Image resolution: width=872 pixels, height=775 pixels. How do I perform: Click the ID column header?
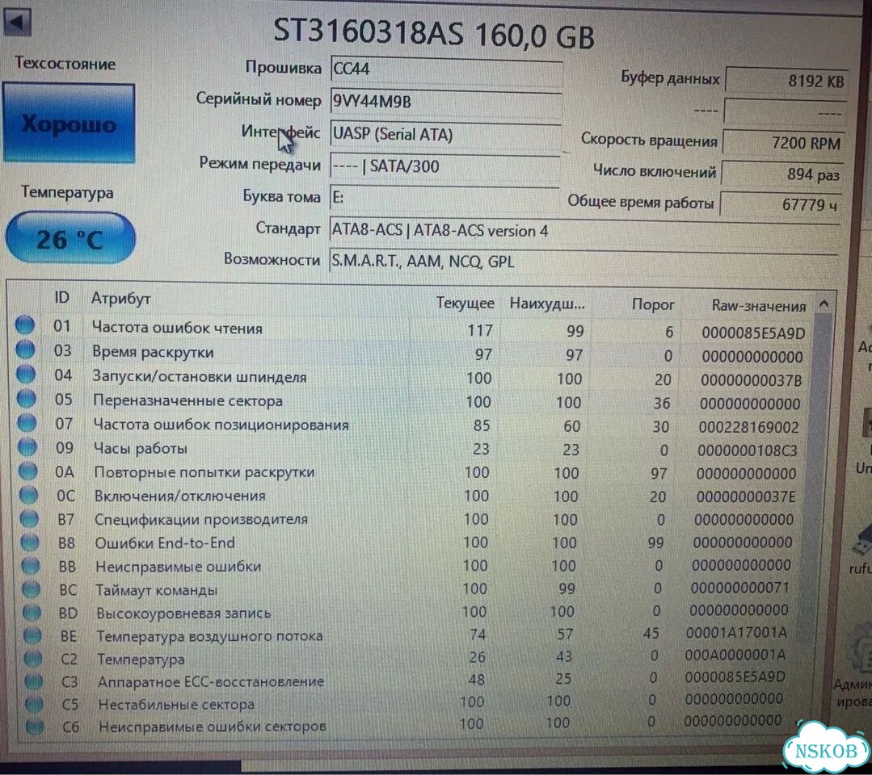tap(61, 298)
